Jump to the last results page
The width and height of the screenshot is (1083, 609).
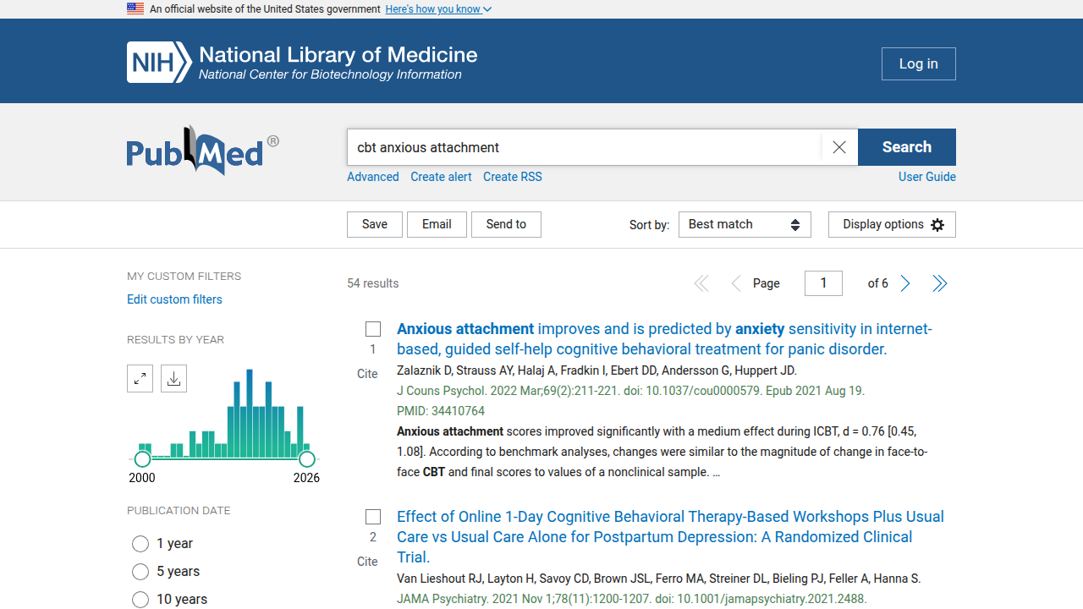coord(939,284)
